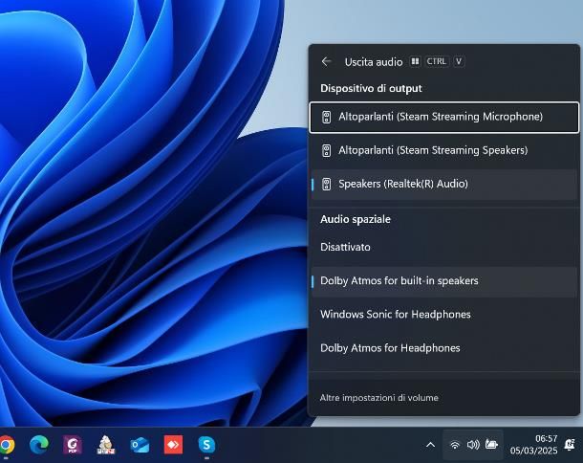The height and width of the screenshot is (463, 583).
Task: Open notifications bell icon
Action: click(570, 444)
